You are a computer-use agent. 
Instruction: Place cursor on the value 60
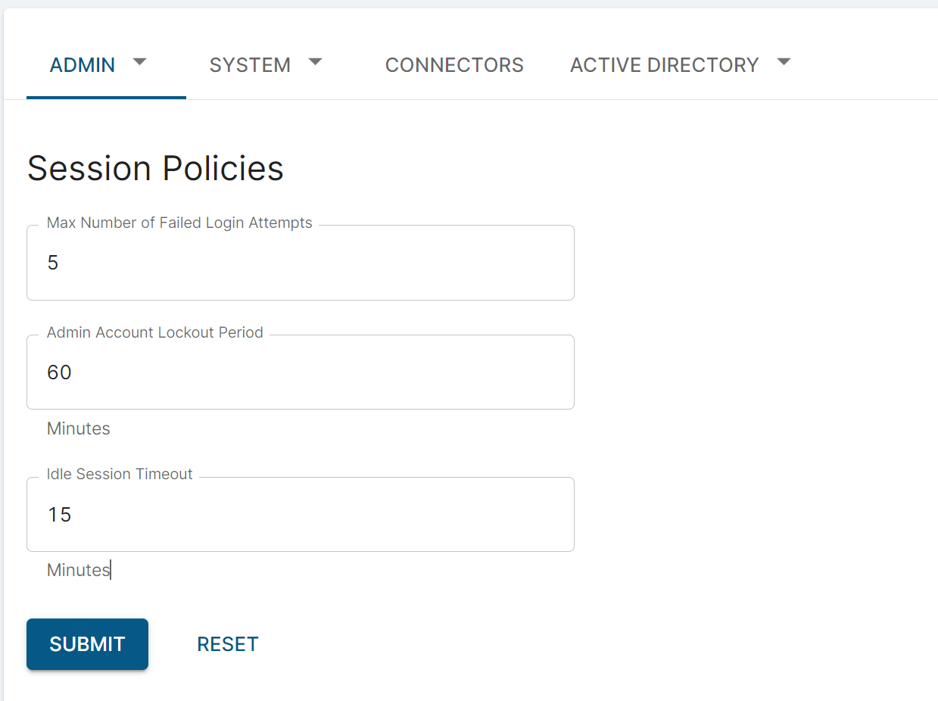click(59, 372)
